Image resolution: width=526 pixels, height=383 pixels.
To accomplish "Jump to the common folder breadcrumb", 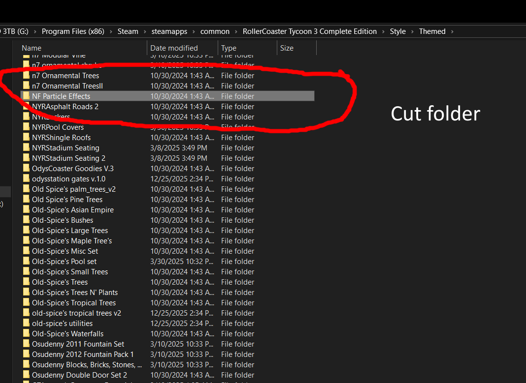I will pos(215,31).
